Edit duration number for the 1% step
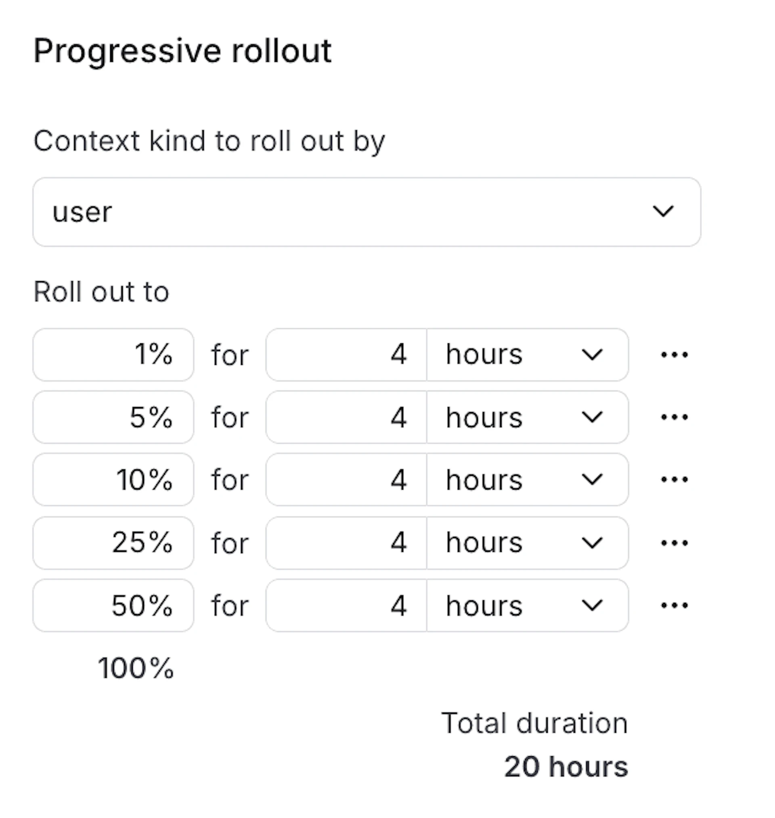The width and height of the screenshot is (775, 818). (x=346, y=355)
